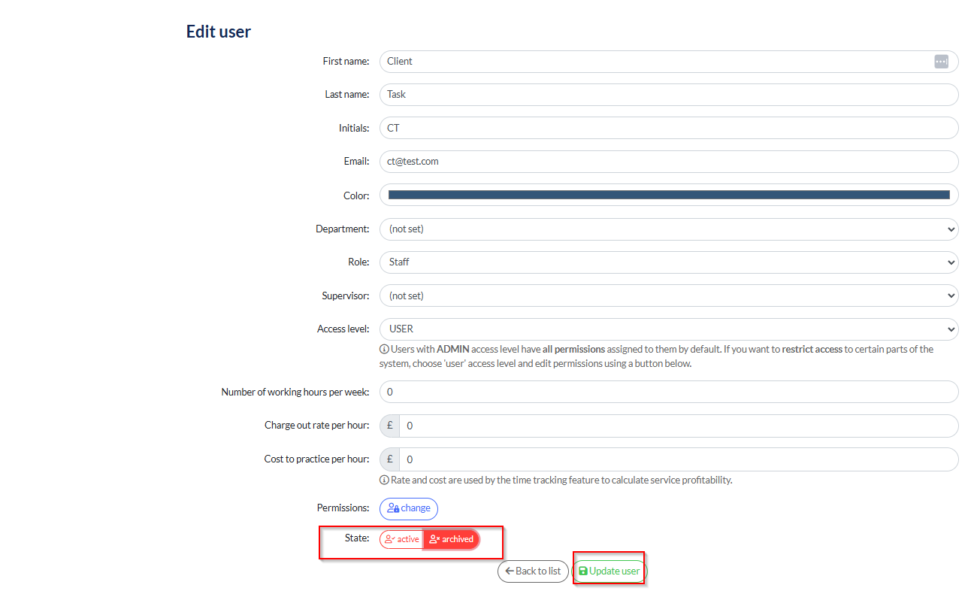Select the working hours per week field
Viewport: 980px width, 591px height.
coord(668,392)
